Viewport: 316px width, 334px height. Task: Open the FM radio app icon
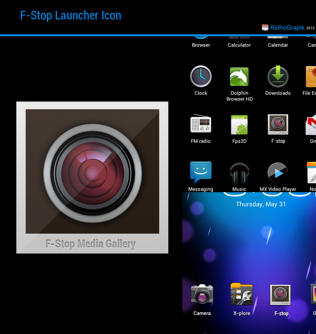[x=201, y=123]
